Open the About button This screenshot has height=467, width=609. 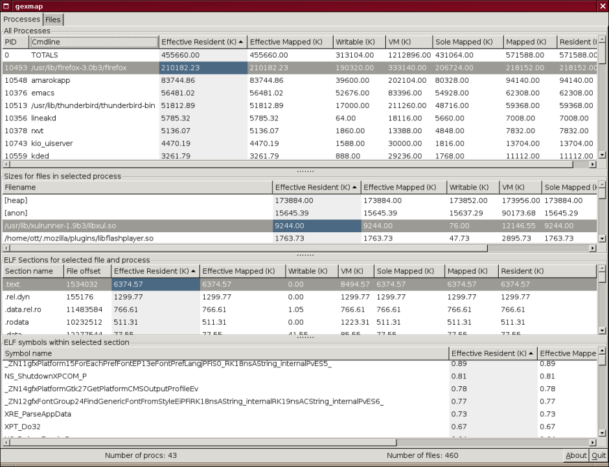click(x=576, y=455)
